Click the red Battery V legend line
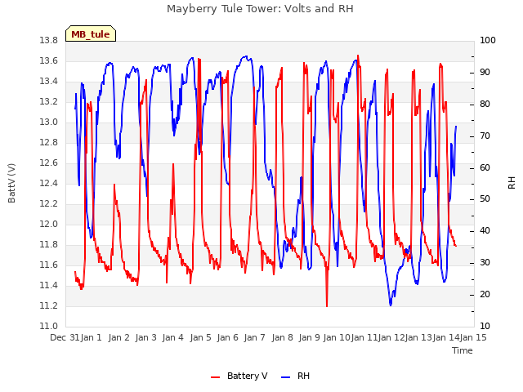This screenshot has height=392, width=523. (x=216, y=377)
